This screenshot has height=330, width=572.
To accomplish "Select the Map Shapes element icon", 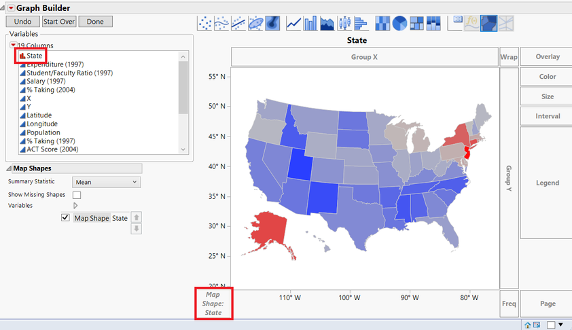I will coord(489,23).
